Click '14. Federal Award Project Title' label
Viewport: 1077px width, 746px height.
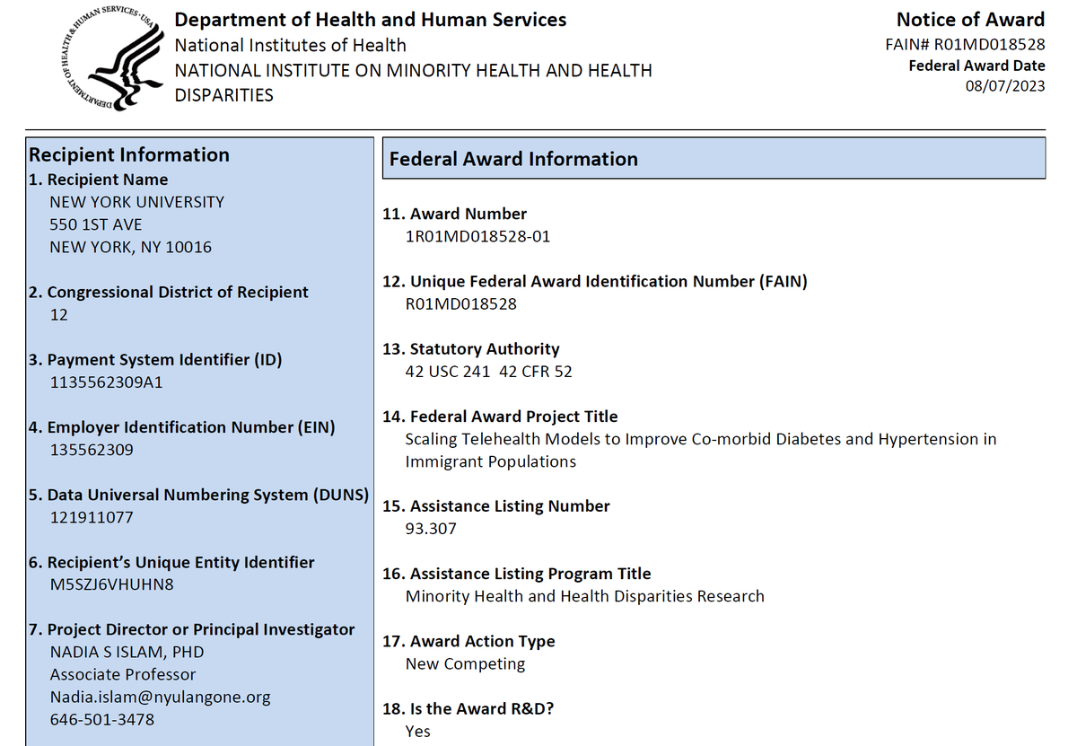tap(500, 417)
